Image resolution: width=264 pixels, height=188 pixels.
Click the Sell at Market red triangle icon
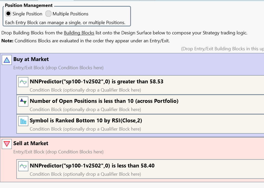point(7,144)
